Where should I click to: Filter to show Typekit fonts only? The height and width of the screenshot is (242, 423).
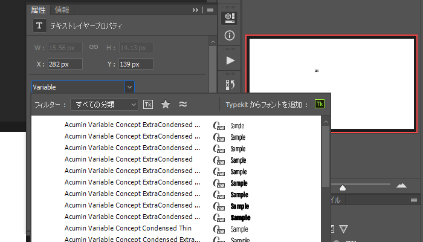pos(148,104)
